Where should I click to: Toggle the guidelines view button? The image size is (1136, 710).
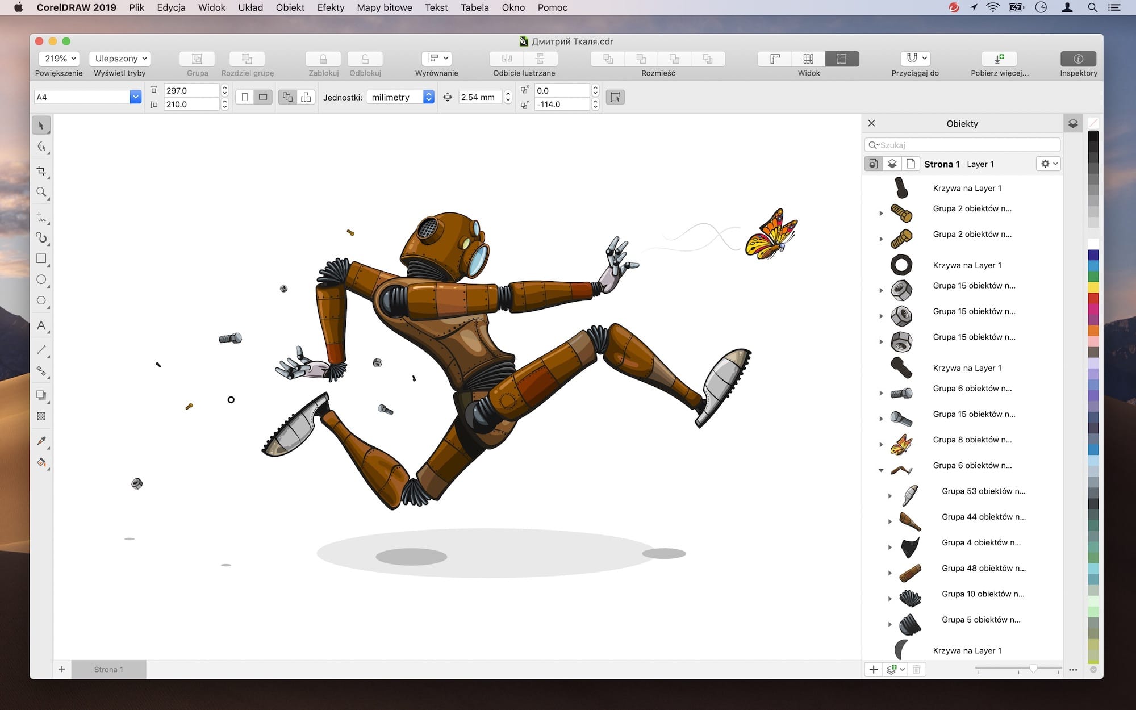842,59
